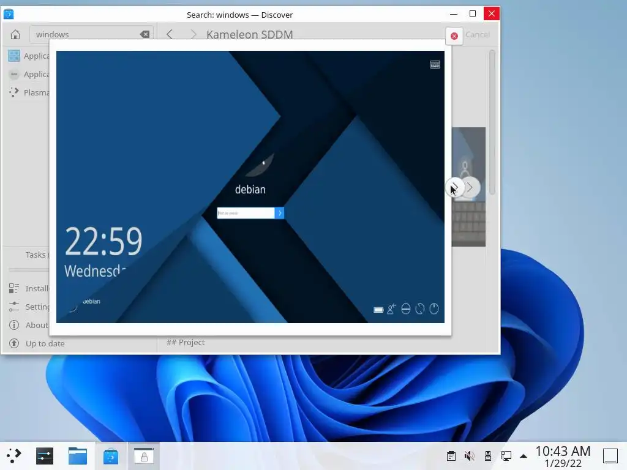This screenshot has height=470, width=627.
Task: Open the clipboard tray icon
Action: click(451, 455)
